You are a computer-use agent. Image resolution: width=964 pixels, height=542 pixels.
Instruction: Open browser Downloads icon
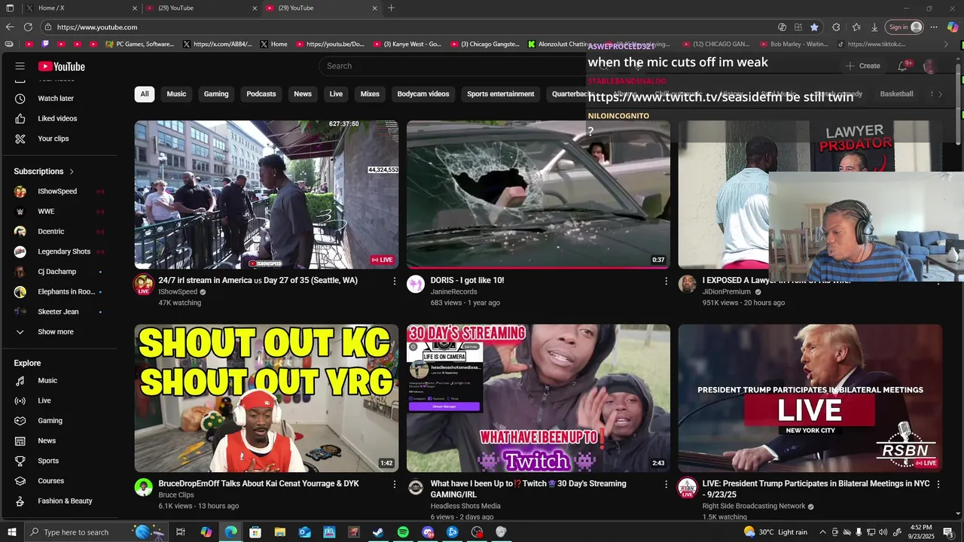[x=874, y=27]
